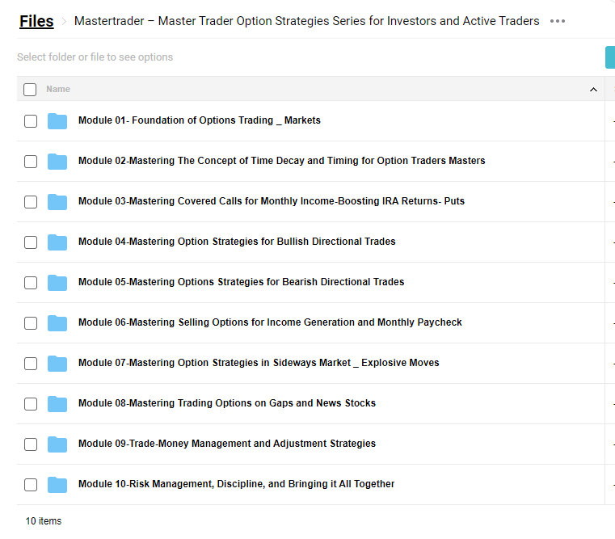Click the Module 02 folder icon

pyautogui.click(x=57, y=162)
